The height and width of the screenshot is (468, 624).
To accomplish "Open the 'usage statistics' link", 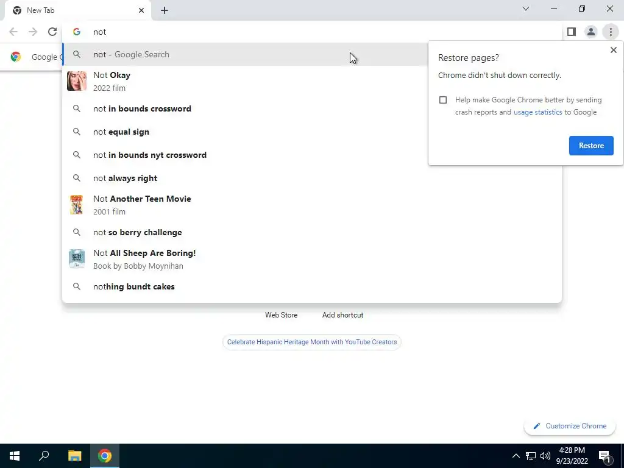I will (x=537, y=112).
